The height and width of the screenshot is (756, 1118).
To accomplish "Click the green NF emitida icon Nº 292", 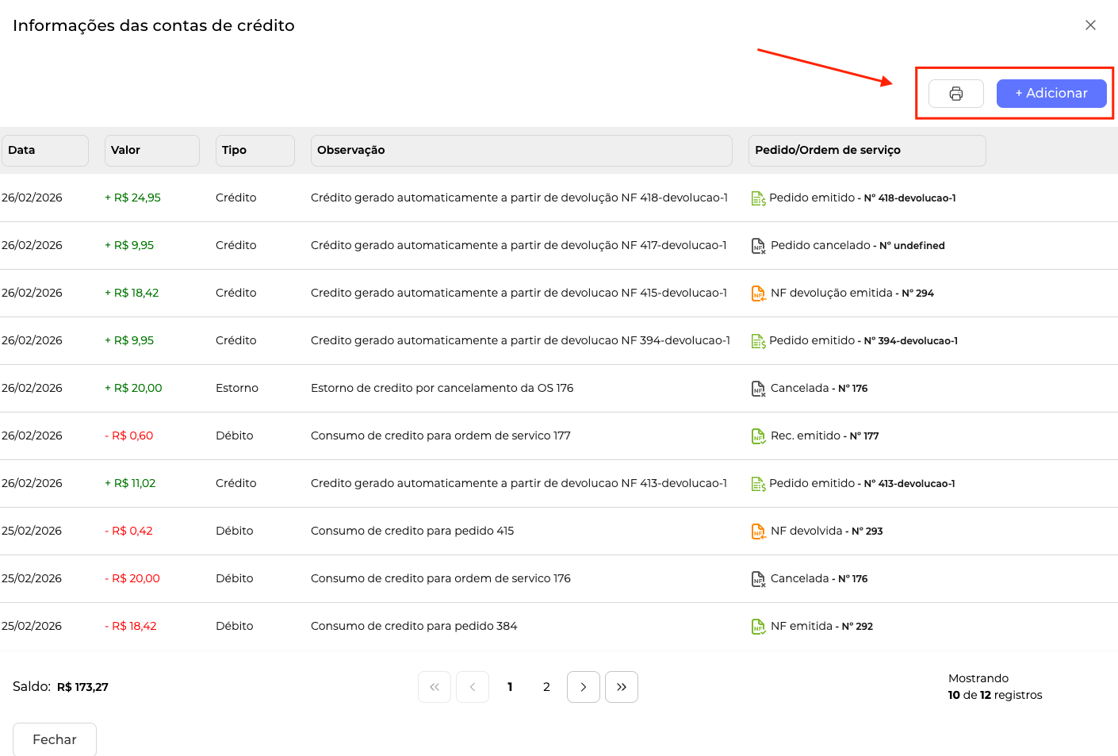I will [758, 627].
